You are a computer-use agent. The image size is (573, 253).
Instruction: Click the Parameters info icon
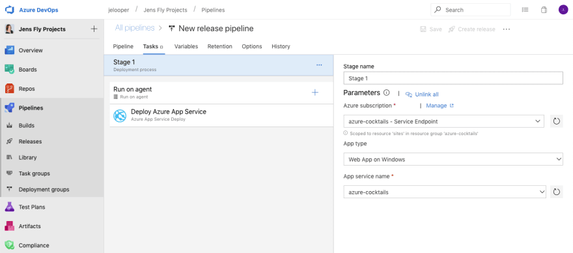(386, 93)
